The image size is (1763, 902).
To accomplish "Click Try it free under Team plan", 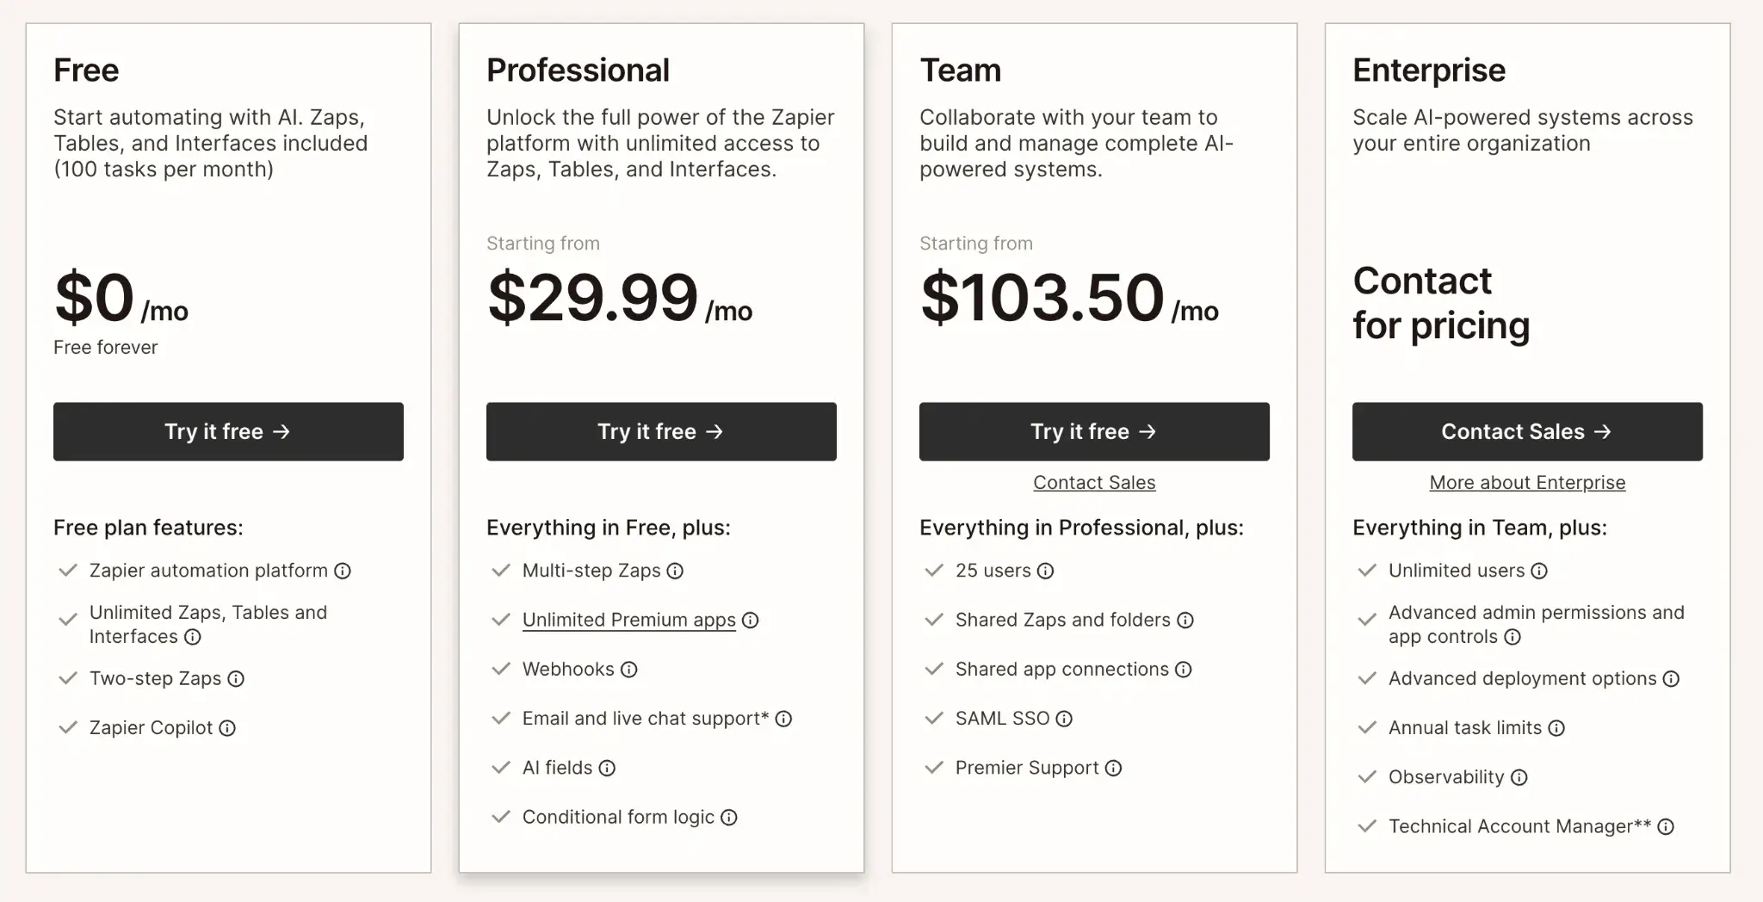I will 1094,431.
